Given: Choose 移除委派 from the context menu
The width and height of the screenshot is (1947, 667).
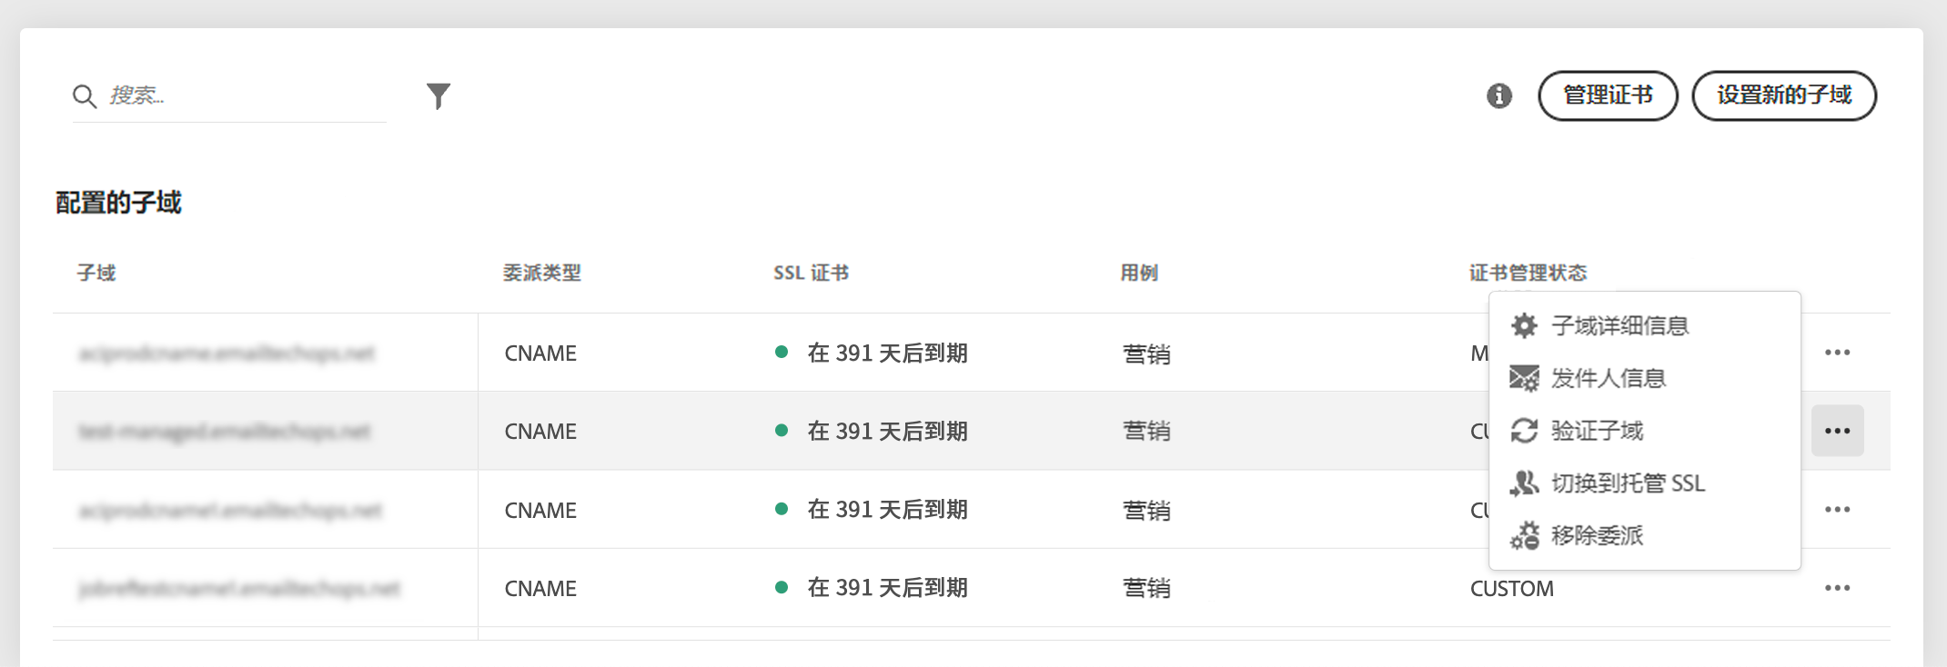Looking at the screenshot, I should 1597,536.
